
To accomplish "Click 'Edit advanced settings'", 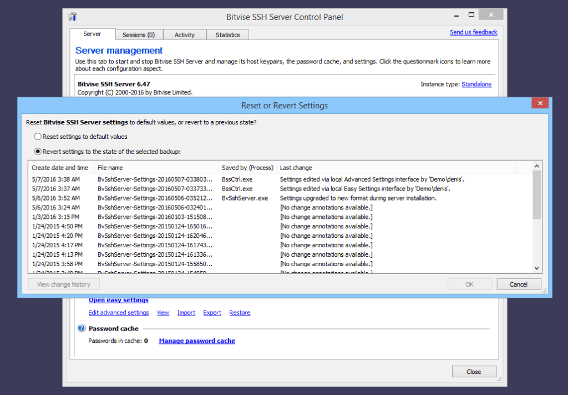I will click(118, 312).
